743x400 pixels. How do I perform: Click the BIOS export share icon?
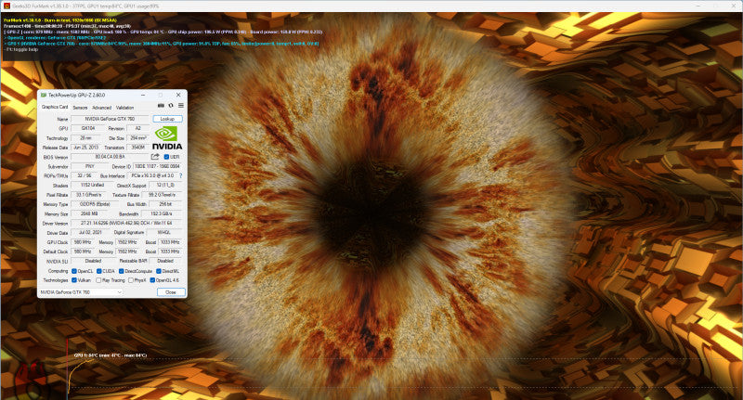coord(155,157)
